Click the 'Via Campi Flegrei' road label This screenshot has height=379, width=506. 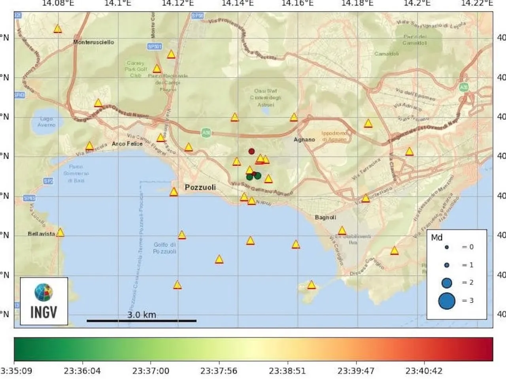146,144
